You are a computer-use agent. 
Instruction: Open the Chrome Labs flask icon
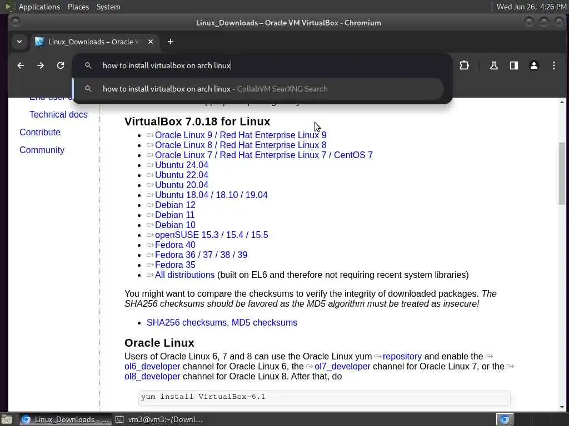tap(493, 65)
